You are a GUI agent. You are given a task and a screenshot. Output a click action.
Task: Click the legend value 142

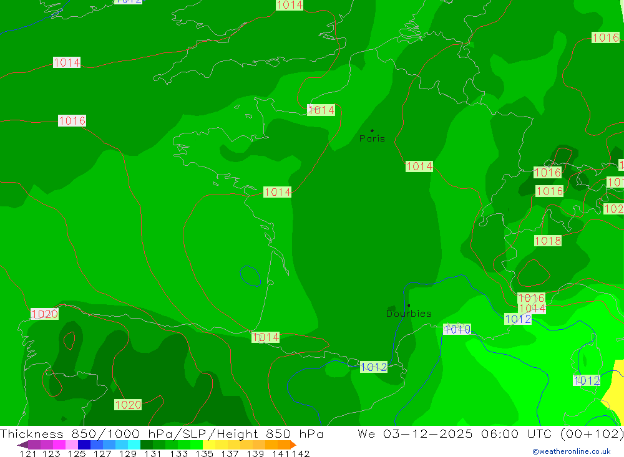[301, 453]
